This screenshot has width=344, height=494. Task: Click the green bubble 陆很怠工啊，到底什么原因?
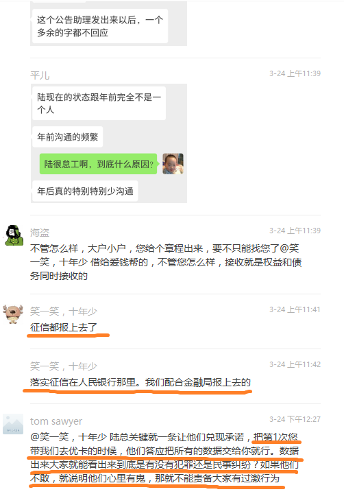(x=99, y=164)
